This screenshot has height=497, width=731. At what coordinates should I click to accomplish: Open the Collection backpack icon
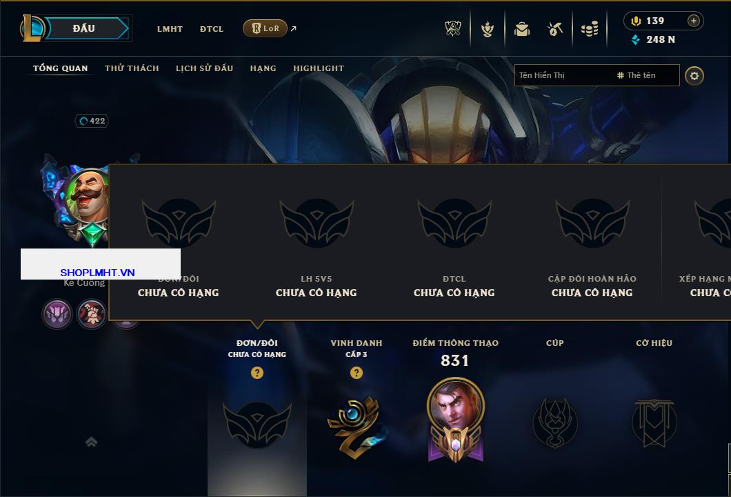click(521, 30)
